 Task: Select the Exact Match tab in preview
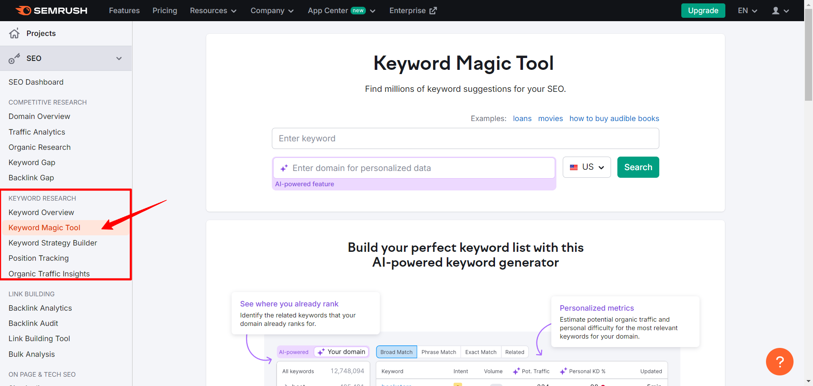pos(481,352)
